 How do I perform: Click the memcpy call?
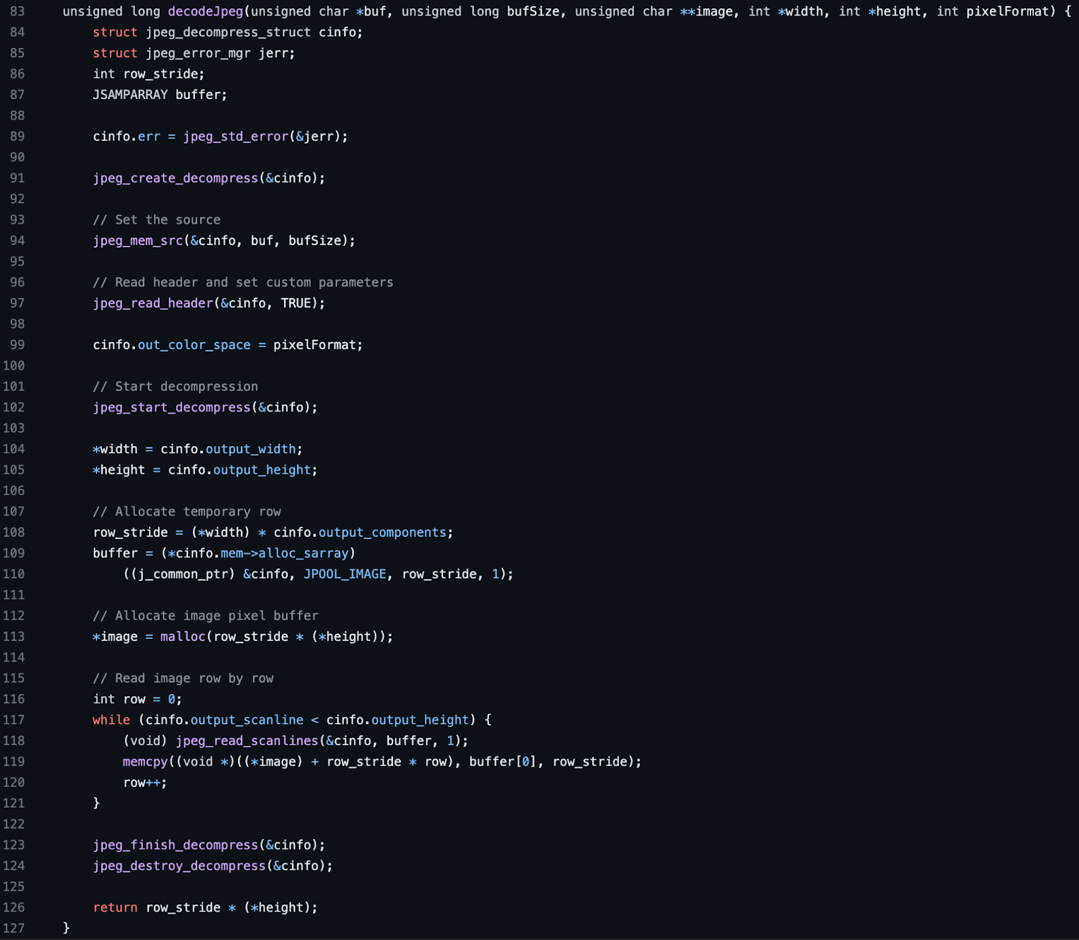pyautogui.click(x=145, y=762)
